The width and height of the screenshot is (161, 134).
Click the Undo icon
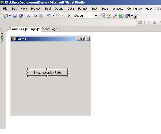pos(49,16)
